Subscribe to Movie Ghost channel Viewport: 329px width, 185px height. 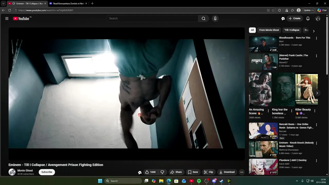point(47,172)
